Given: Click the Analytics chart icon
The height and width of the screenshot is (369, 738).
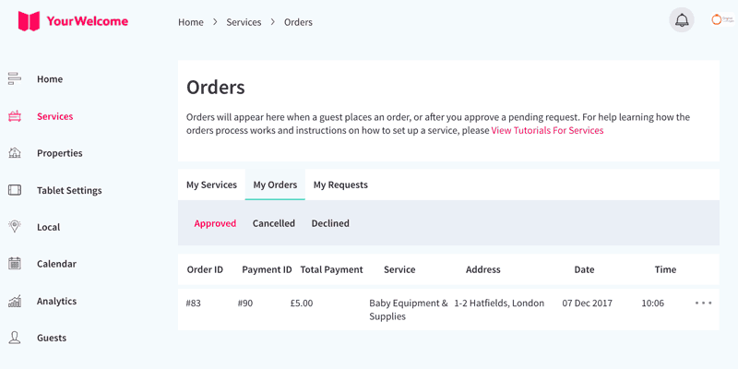Looking at the screenshot, I should click(x=15, y=301).
